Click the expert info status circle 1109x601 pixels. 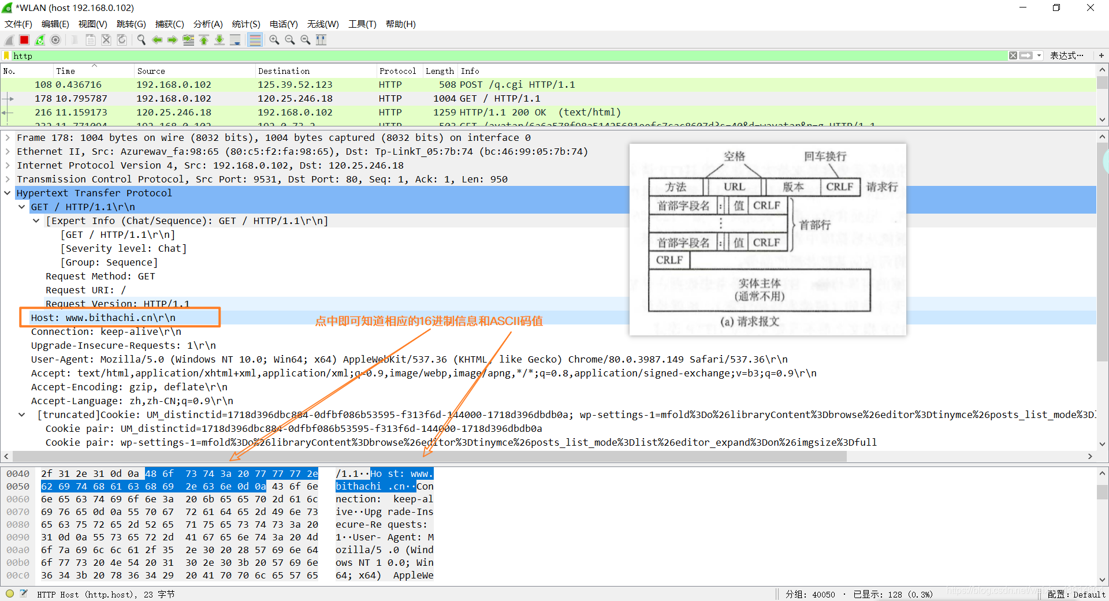pyautogui.click(x=10, y=593)
